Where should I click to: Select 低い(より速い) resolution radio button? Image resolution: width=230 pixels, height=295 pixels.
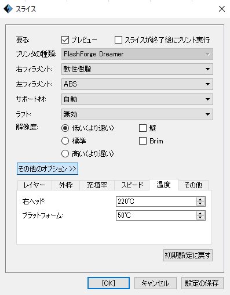[x=65, y=128]
